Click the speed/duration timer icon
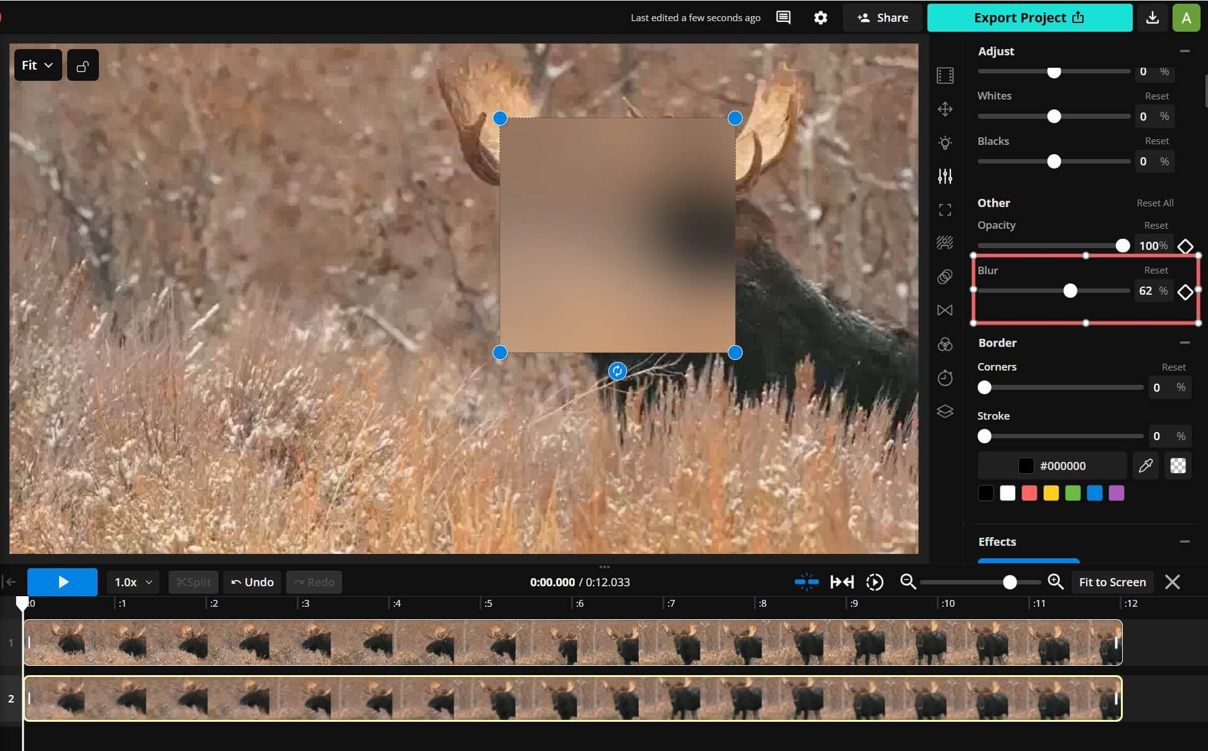The height and width of the screenshot is (751, 1208). tap(945, 377)
